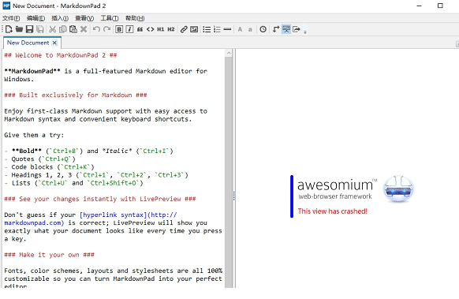Cut selection using the scissors icon

click(52, 29)
